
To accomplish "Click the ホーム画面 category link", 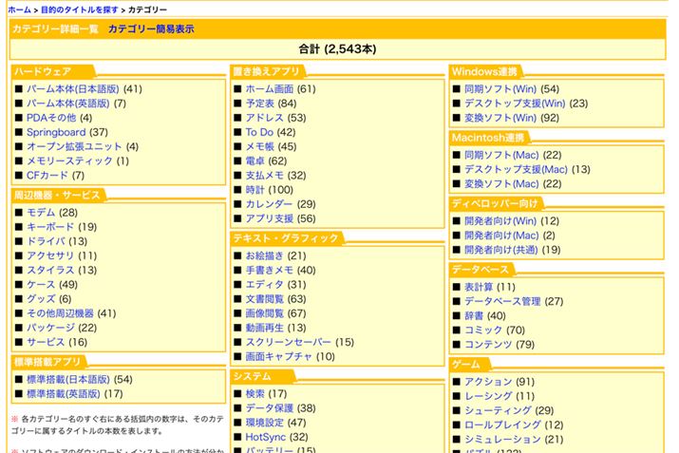I will coord(270,89).
